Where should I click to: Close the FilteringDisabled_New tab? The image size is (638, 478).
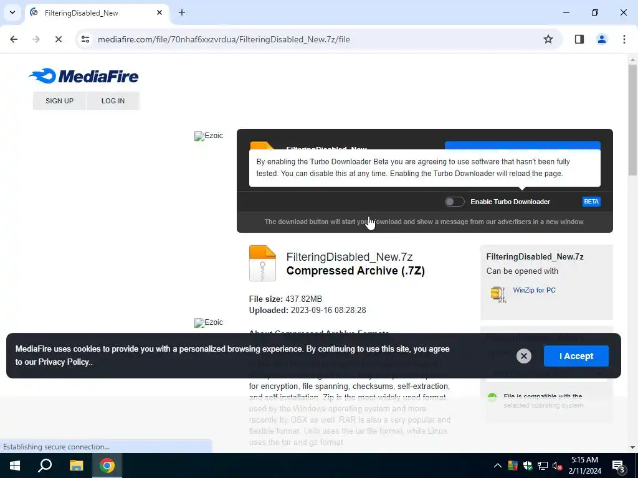click(x=159, y=12)
